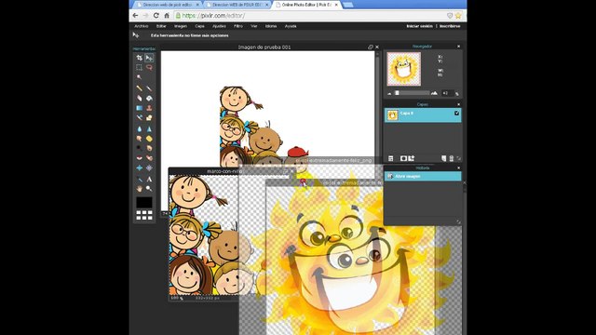Click the Navegador zoom slider handle
Screen dimensions: 596x335
click(398, 93)
